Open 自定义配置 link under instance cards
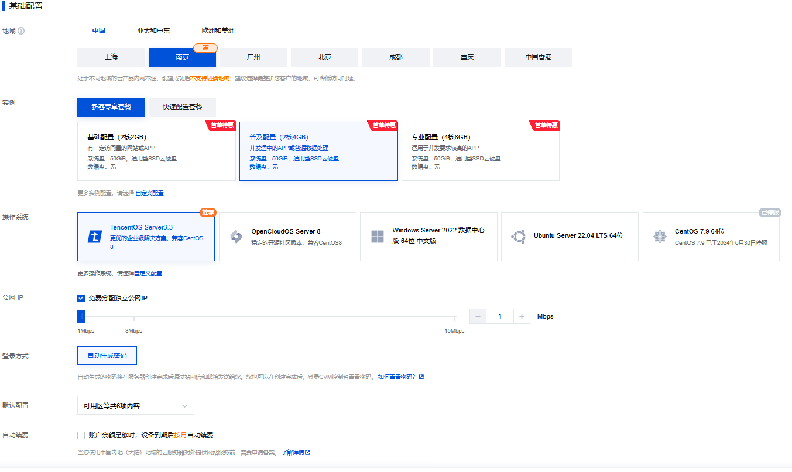The height and width of the screenshot is (472, 792). click(149, 193)
